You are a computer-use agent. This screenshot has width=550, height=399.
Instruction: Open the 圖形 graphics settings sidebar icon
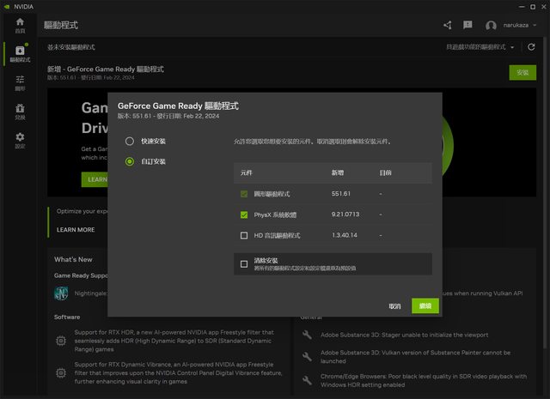pyautogui.click(x=19, y=82)
